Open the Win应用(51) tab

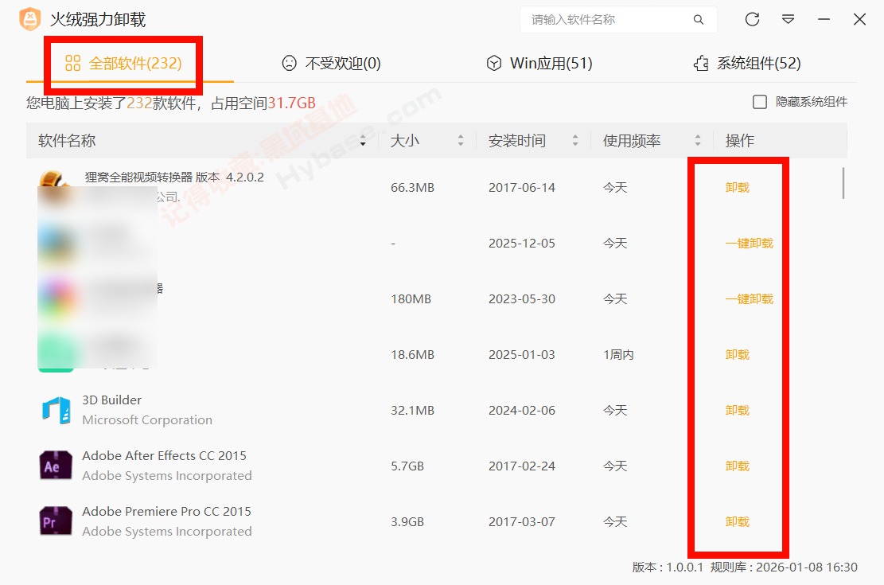click(539, 64)
